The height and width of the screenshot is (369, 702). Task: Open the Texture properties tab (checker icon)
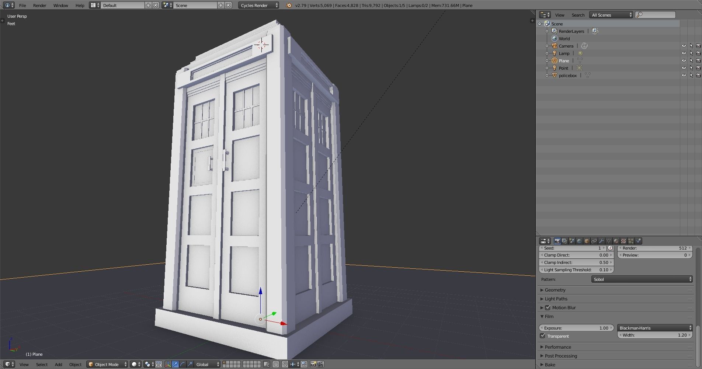pyautogui.click(x=623, y=241)
